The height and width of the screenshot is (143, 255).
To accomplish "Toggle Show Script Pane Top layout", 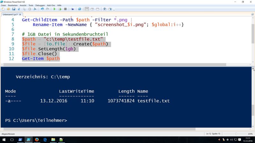I will [87, 9].
